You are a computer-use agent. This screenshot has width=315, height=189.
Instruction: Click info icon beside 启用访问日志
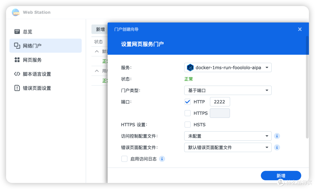point(162,159)
